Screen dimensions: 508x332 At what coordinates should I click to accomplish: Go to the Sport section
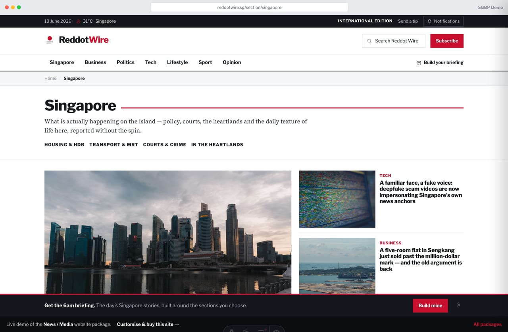(205, 62)
